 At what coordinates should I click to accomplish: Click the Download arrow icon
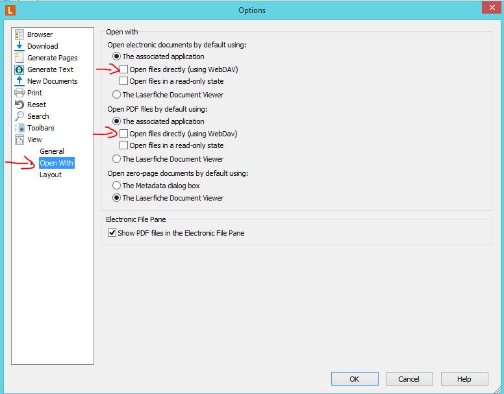(x=19, y=46)
